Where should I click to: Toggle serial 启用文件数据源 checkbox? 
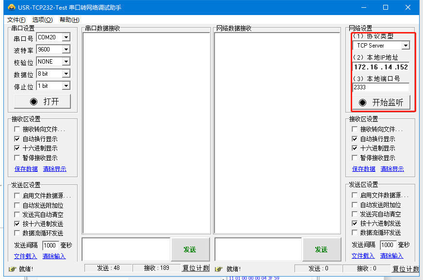coord(17,196)
